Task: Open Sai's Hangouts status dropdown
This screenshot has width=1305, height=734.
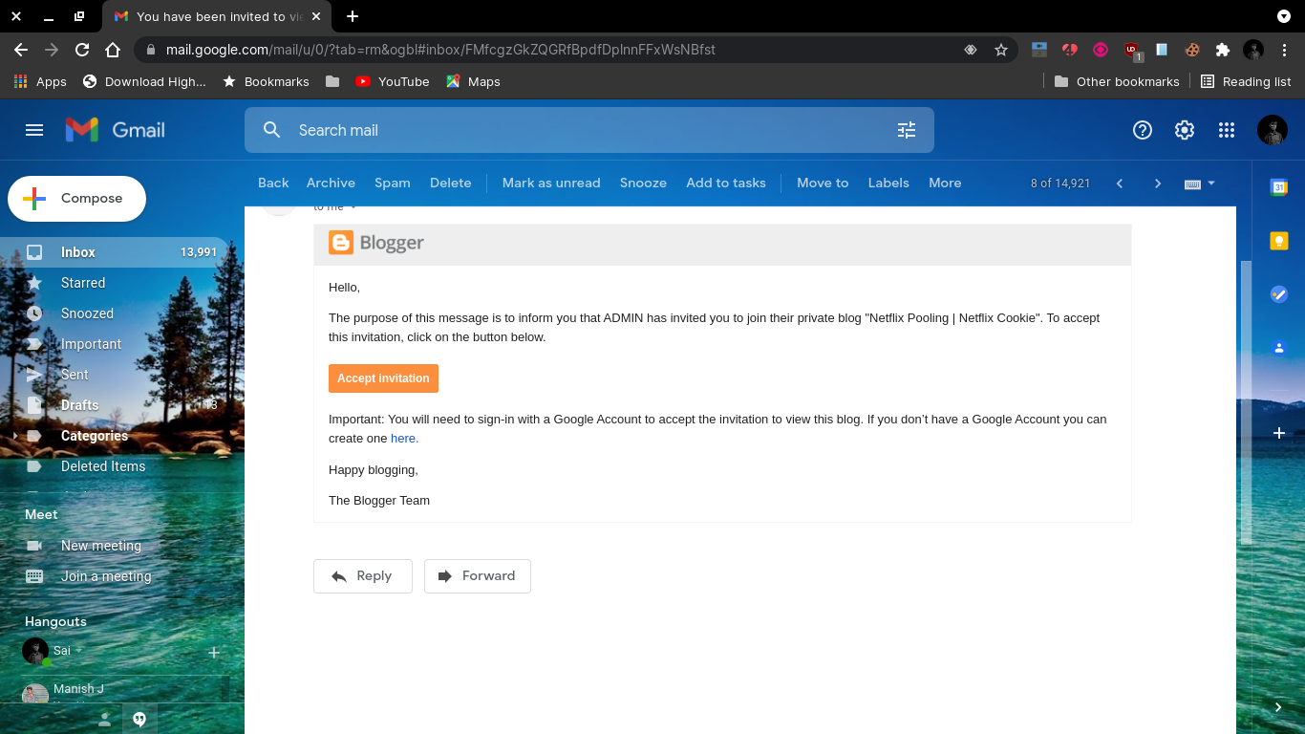Action: tap(79, 650)
